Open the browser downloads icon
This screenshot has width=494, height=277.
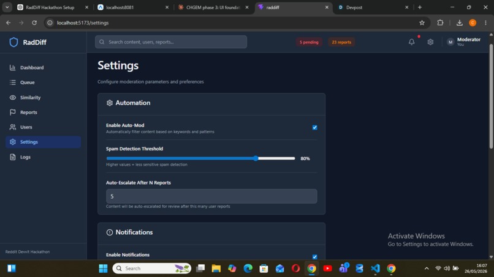pos(459,23)
